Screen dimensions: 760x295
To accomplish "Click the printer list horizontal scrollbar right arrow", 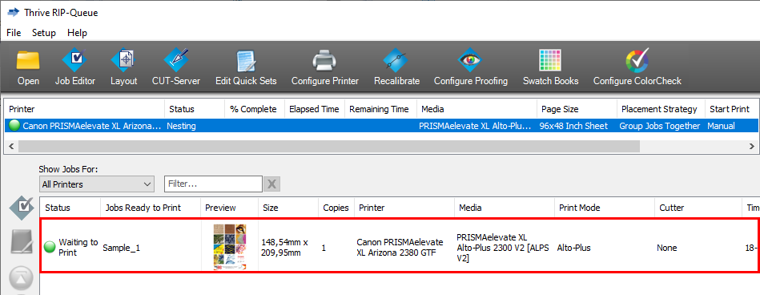I will click(752, 146).
